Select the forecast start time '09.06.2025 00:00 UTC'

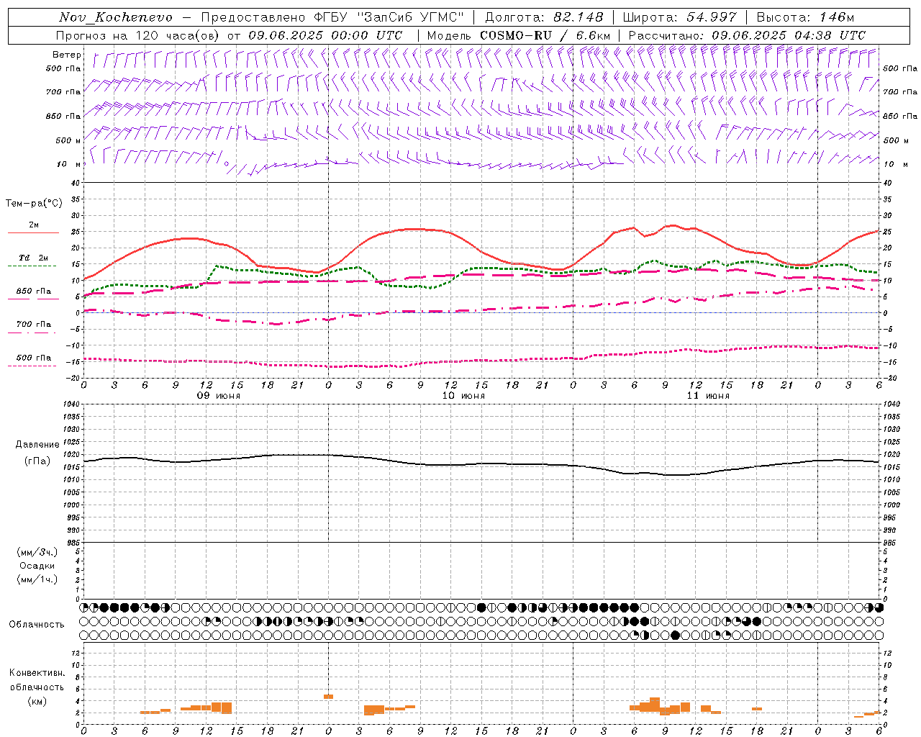tap(325, 35)
